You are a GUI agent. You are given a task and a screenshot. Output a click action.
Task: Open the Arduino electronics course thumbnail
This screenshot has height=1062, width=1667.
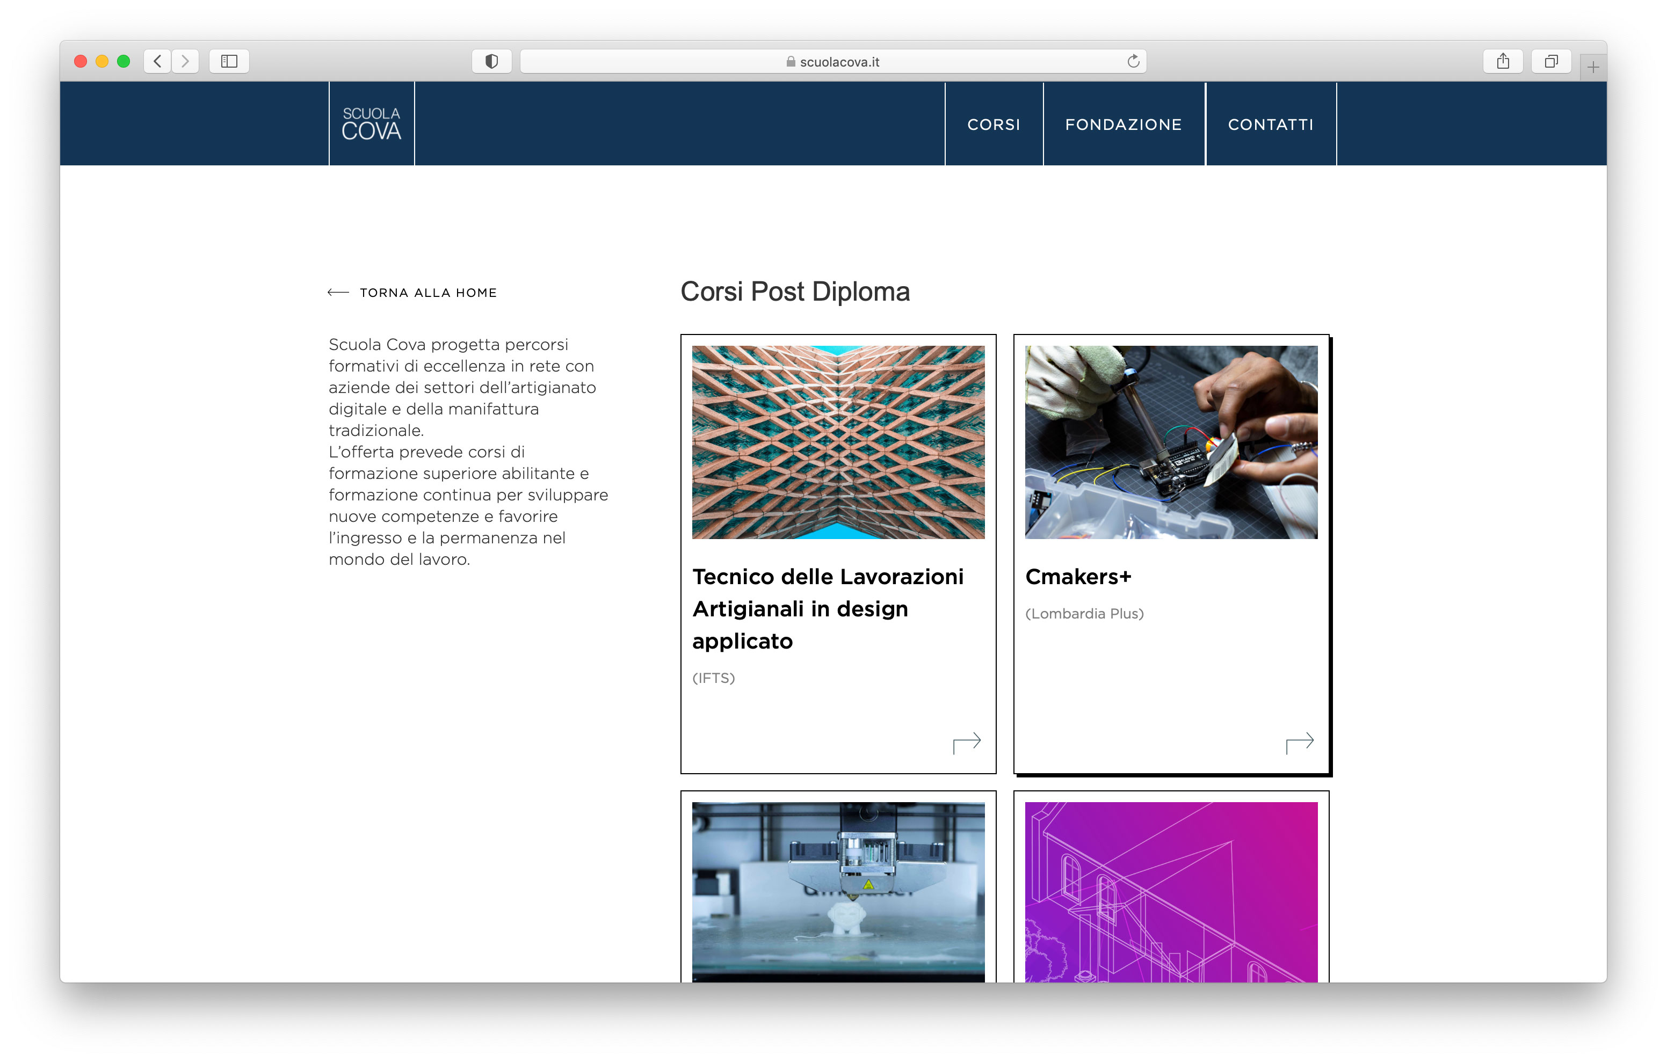pyautogui.click(x=1171, y=442)
